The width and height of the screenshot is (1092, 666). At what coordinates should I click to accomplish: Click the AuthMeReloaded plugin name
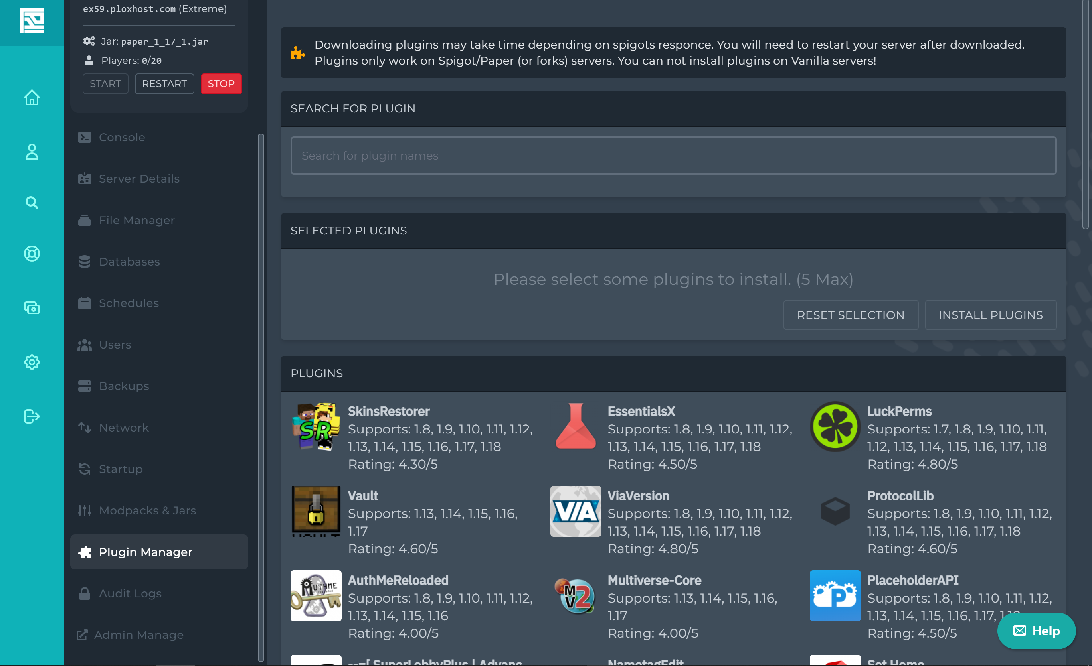point(398,581)
